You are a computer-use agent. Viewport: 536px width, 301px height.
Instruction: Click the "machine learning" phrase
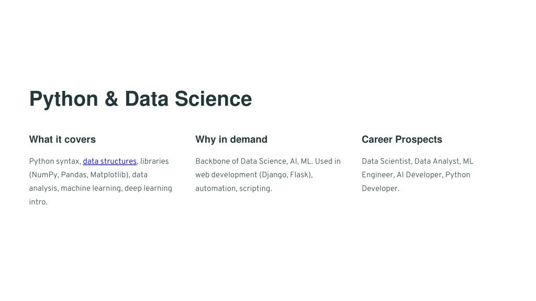point(91,188)
